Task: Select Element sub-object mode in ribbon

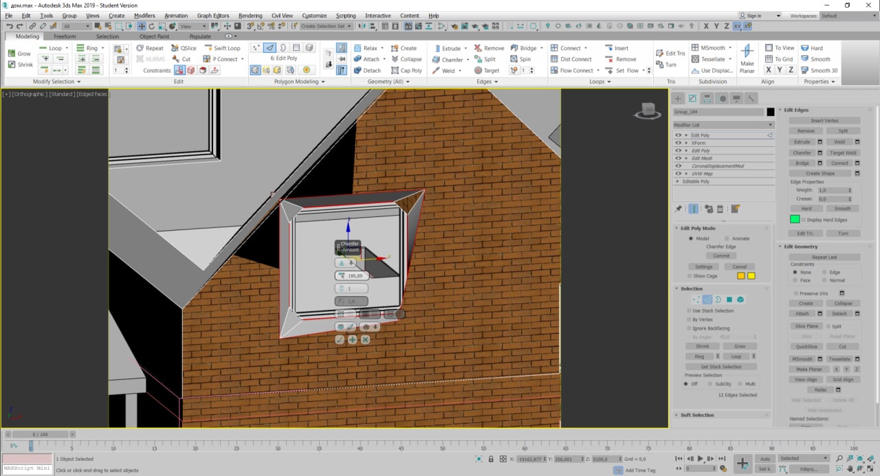Action: point(309,48)
